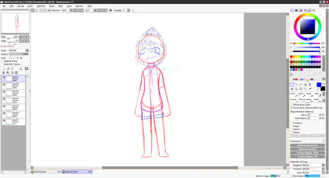Expand the Layer Effect section
Image resolution: width=329 pixels, height=178 pixels.
point(8,46)
